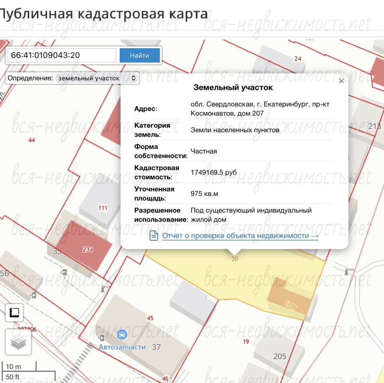Close the Земельный участок info popup
The image size is (384, 383).
(x=341, y=81)
